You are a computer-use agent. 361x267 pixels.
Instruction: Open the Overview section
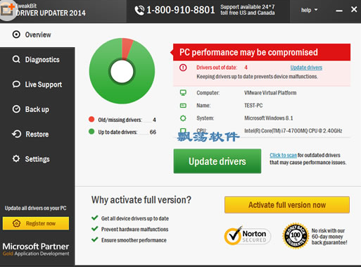click(37, 35)
